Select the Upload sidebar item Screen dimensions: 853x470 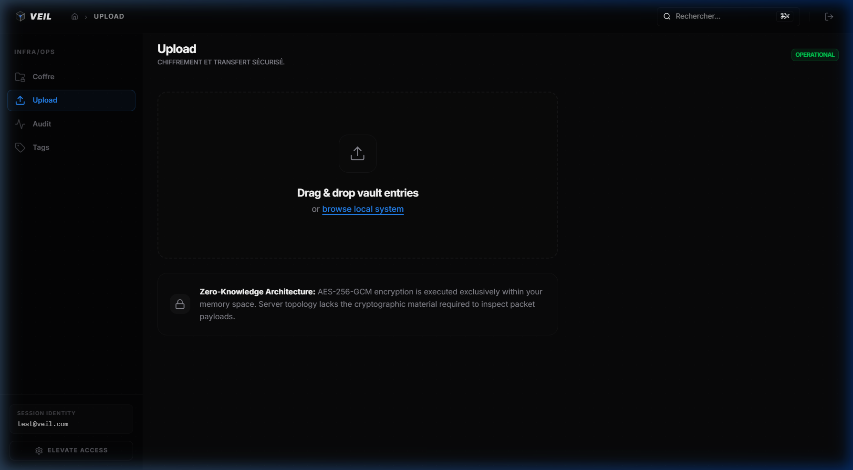(71, 100)
